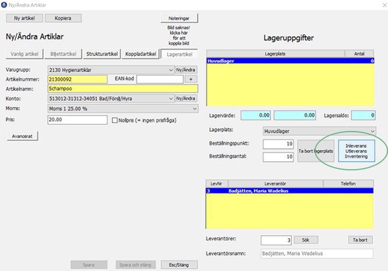The height and width of the screenshot is (271, 388).
Task: Select Badjätten, Maria Wadelius row
Action: (289, 191)
